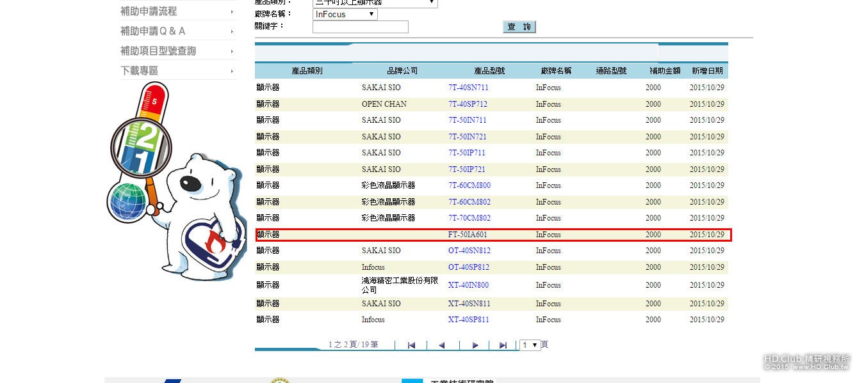Go to the previous results page
864x383 pixels.
pos(441,345)
